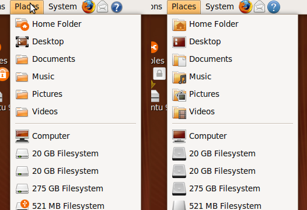Click first 20 GB Filesystem drive icon, left menu
The width and height of the screenshot is (307, 210).
[22, 153]
